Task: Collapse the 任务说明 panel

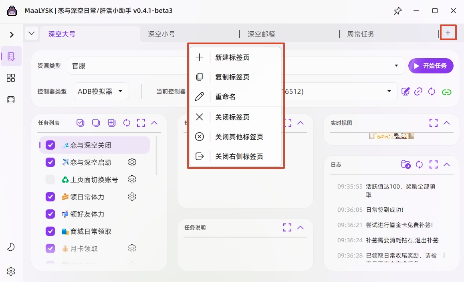Action: (301, 227)
